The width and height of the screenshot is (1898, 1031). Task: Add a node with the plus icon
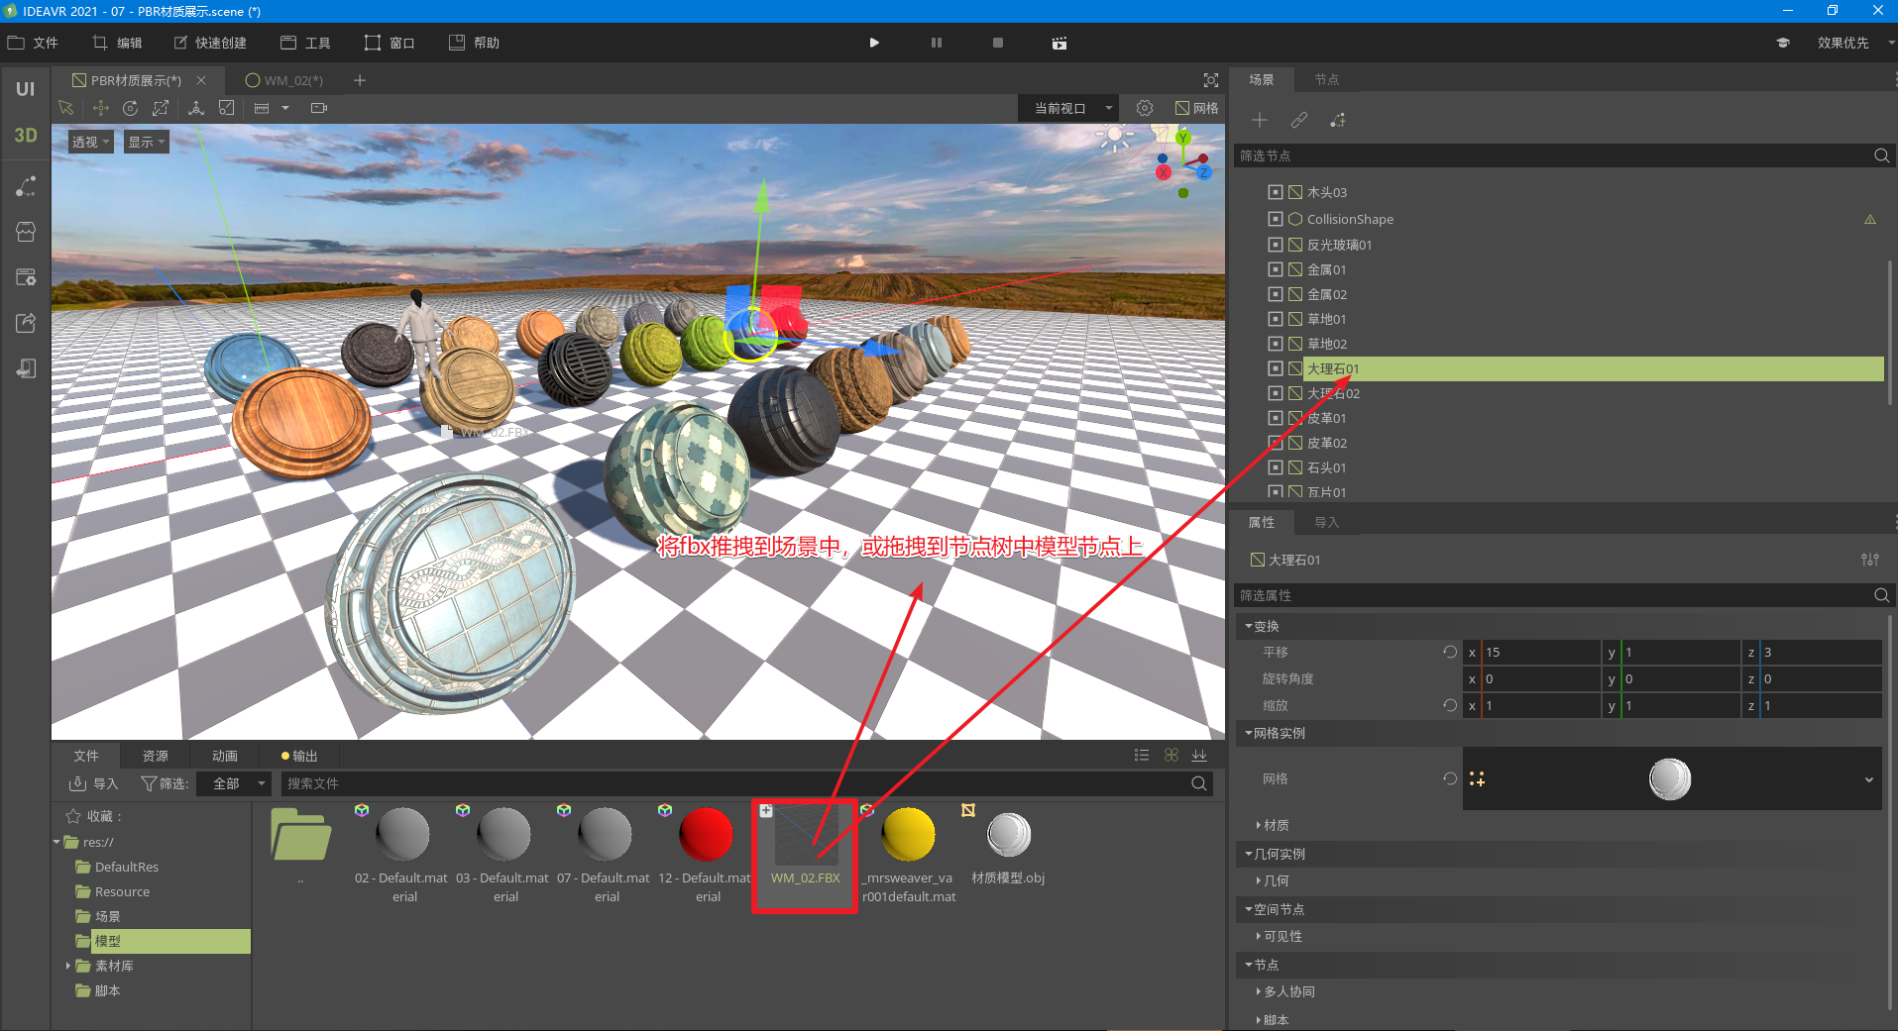point(1260,120)
